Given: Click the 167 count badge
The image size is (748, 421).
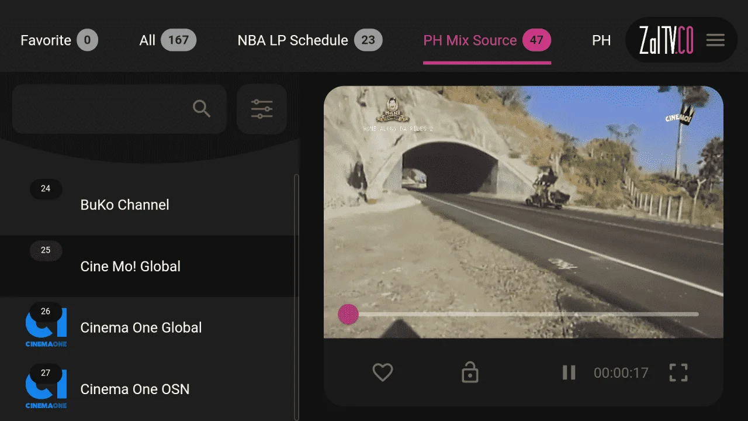Looking at the screenshot, I should click(x=179, y=40).
